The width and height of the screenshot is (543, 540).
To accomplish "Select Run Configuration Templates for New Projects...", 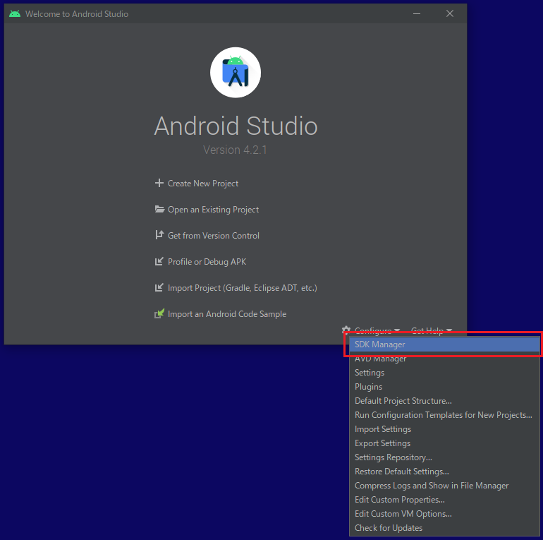I will [x=444, y=415].
